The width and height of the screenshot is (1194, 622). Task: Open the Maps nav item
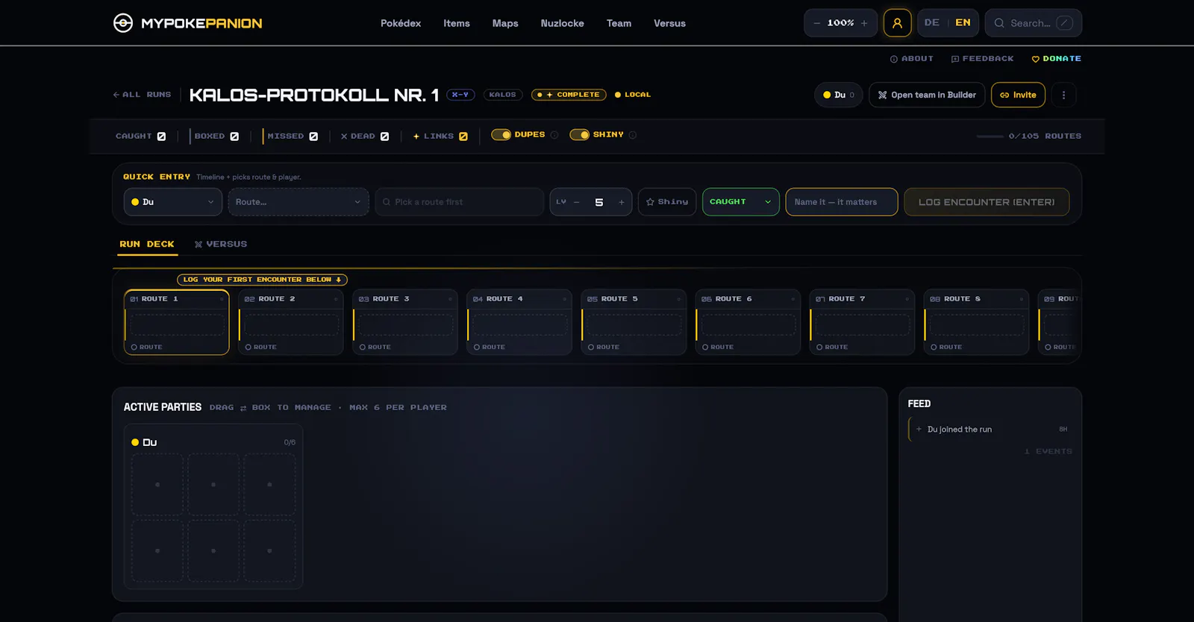pos(505,23)
